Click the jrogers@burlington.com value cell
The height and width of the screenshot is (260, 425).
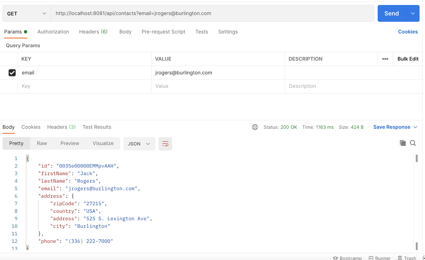(x=218, y=73)
